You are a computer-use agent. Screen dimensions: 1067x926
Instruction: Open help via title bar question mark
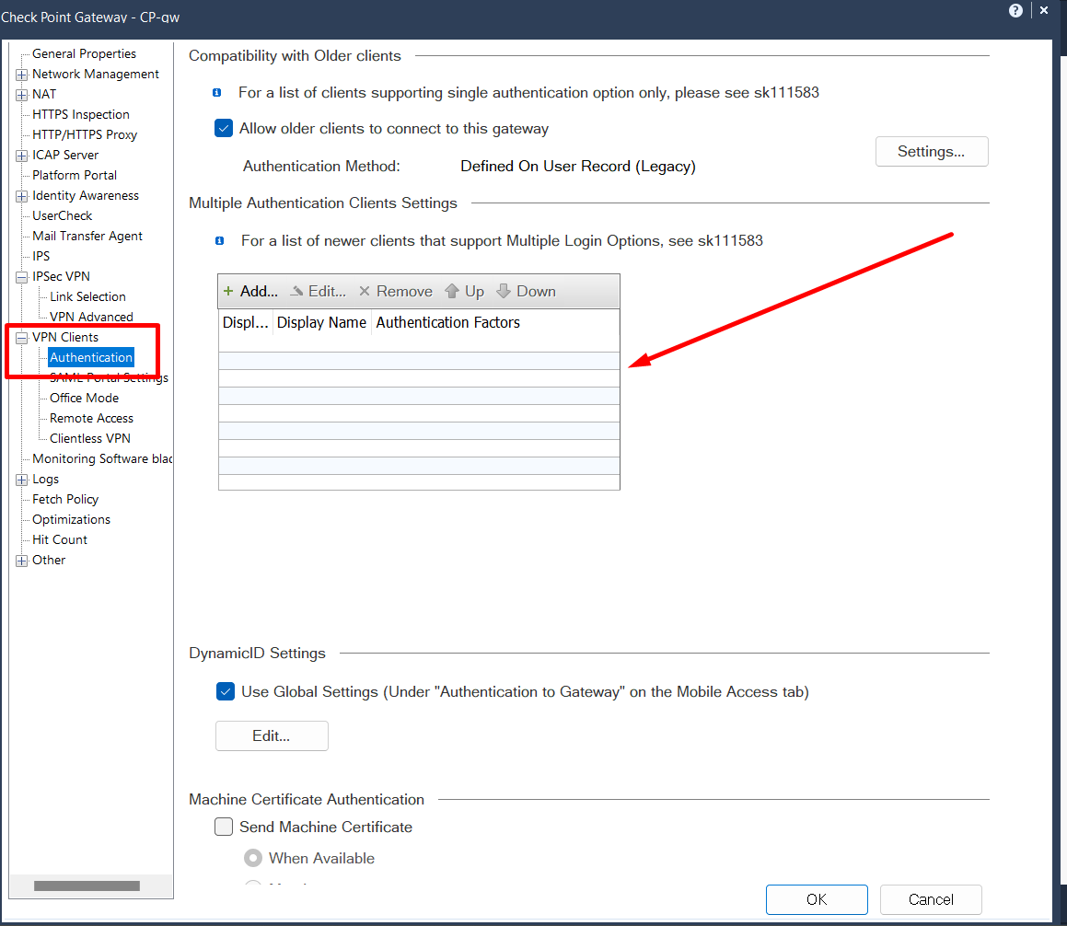click(x=1015, y=10)
